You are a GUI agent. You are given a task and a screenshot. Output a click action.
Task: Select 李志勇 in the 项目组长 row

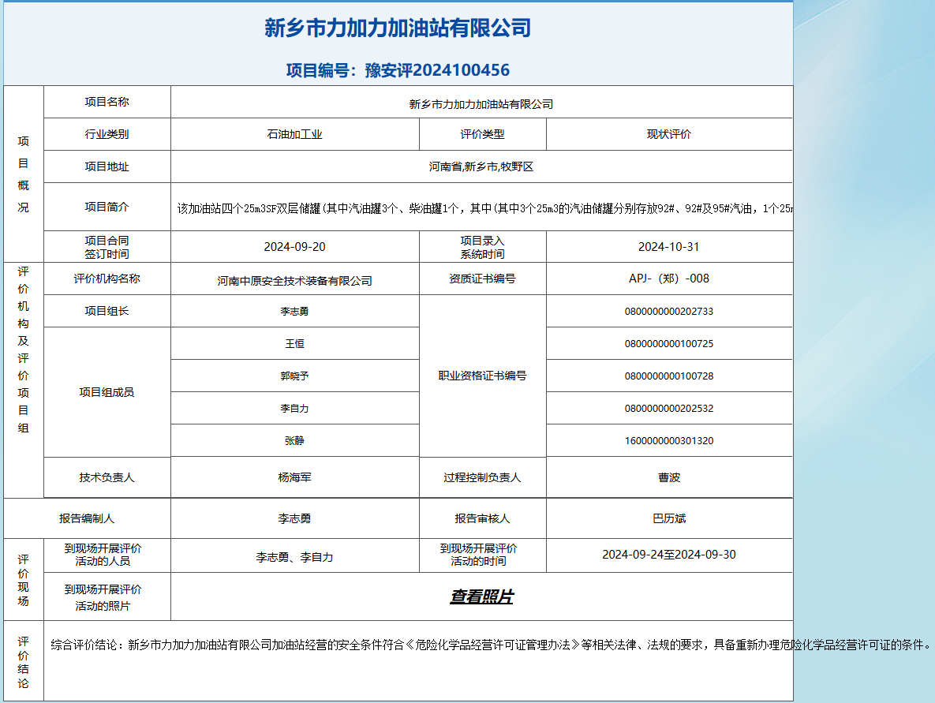(x=294, y=311)
